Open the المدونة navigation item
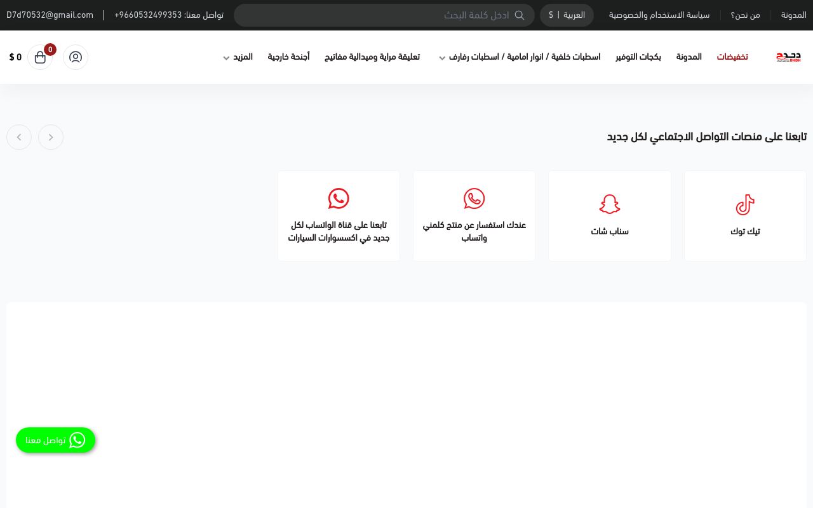This screenshot has height=508, width=813. [x=689, y=57]
